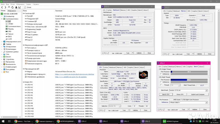
Task: Collapse the Системная плата parent tree arrow
Action: [x=2, y=19]
